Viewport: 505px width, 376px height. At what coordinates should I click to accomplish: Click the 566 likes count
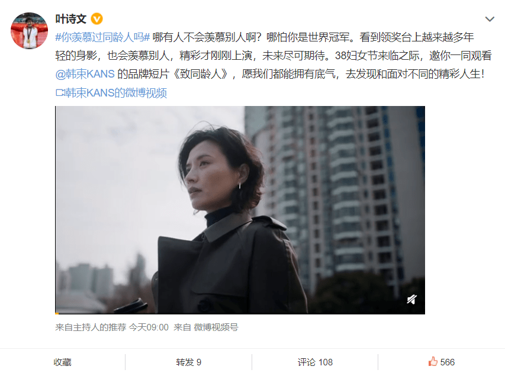[x=448, y=362]
